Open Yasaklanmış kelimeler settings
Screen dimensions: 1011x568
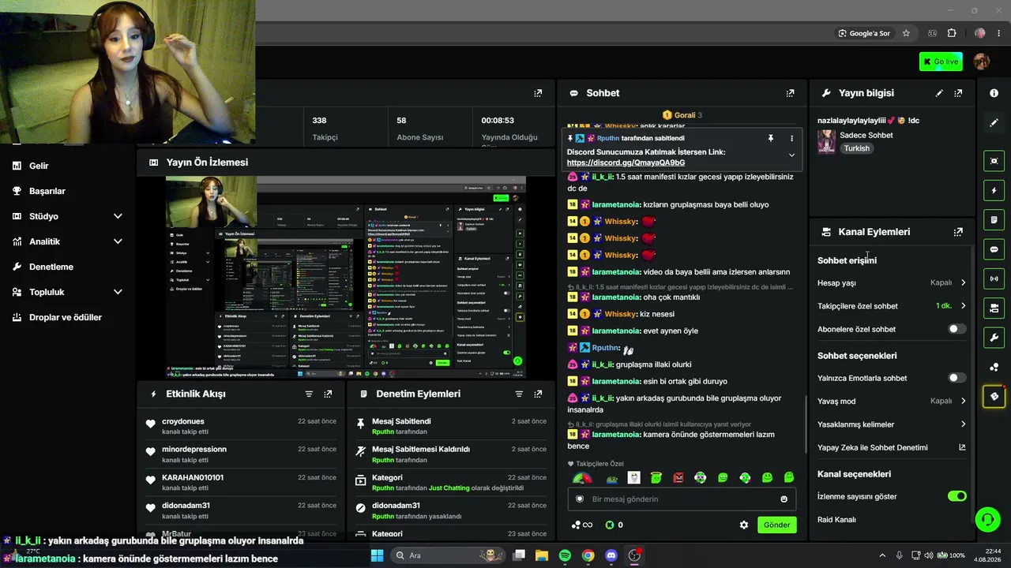coord(892,424)
